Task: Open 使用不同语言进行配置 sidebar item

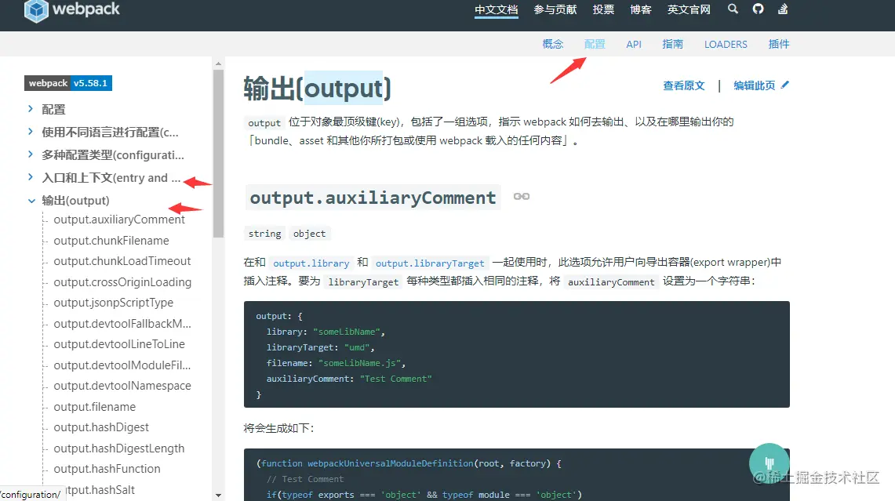Action: tap(110, 133)
